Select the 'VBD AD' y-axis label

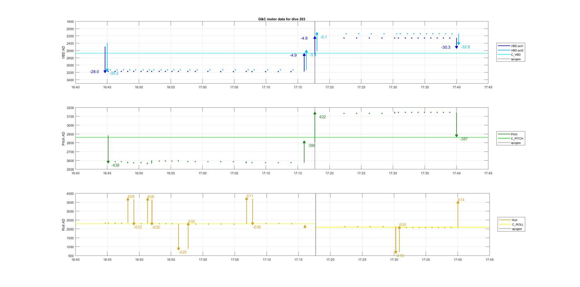click(x=64, y=52)
